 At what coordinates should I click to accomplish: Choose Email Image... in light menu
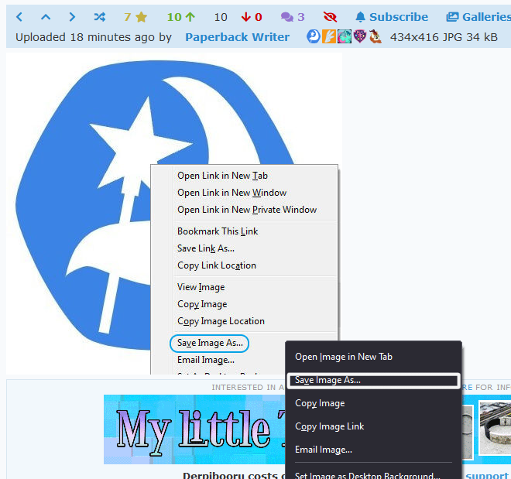coord(206,360)
